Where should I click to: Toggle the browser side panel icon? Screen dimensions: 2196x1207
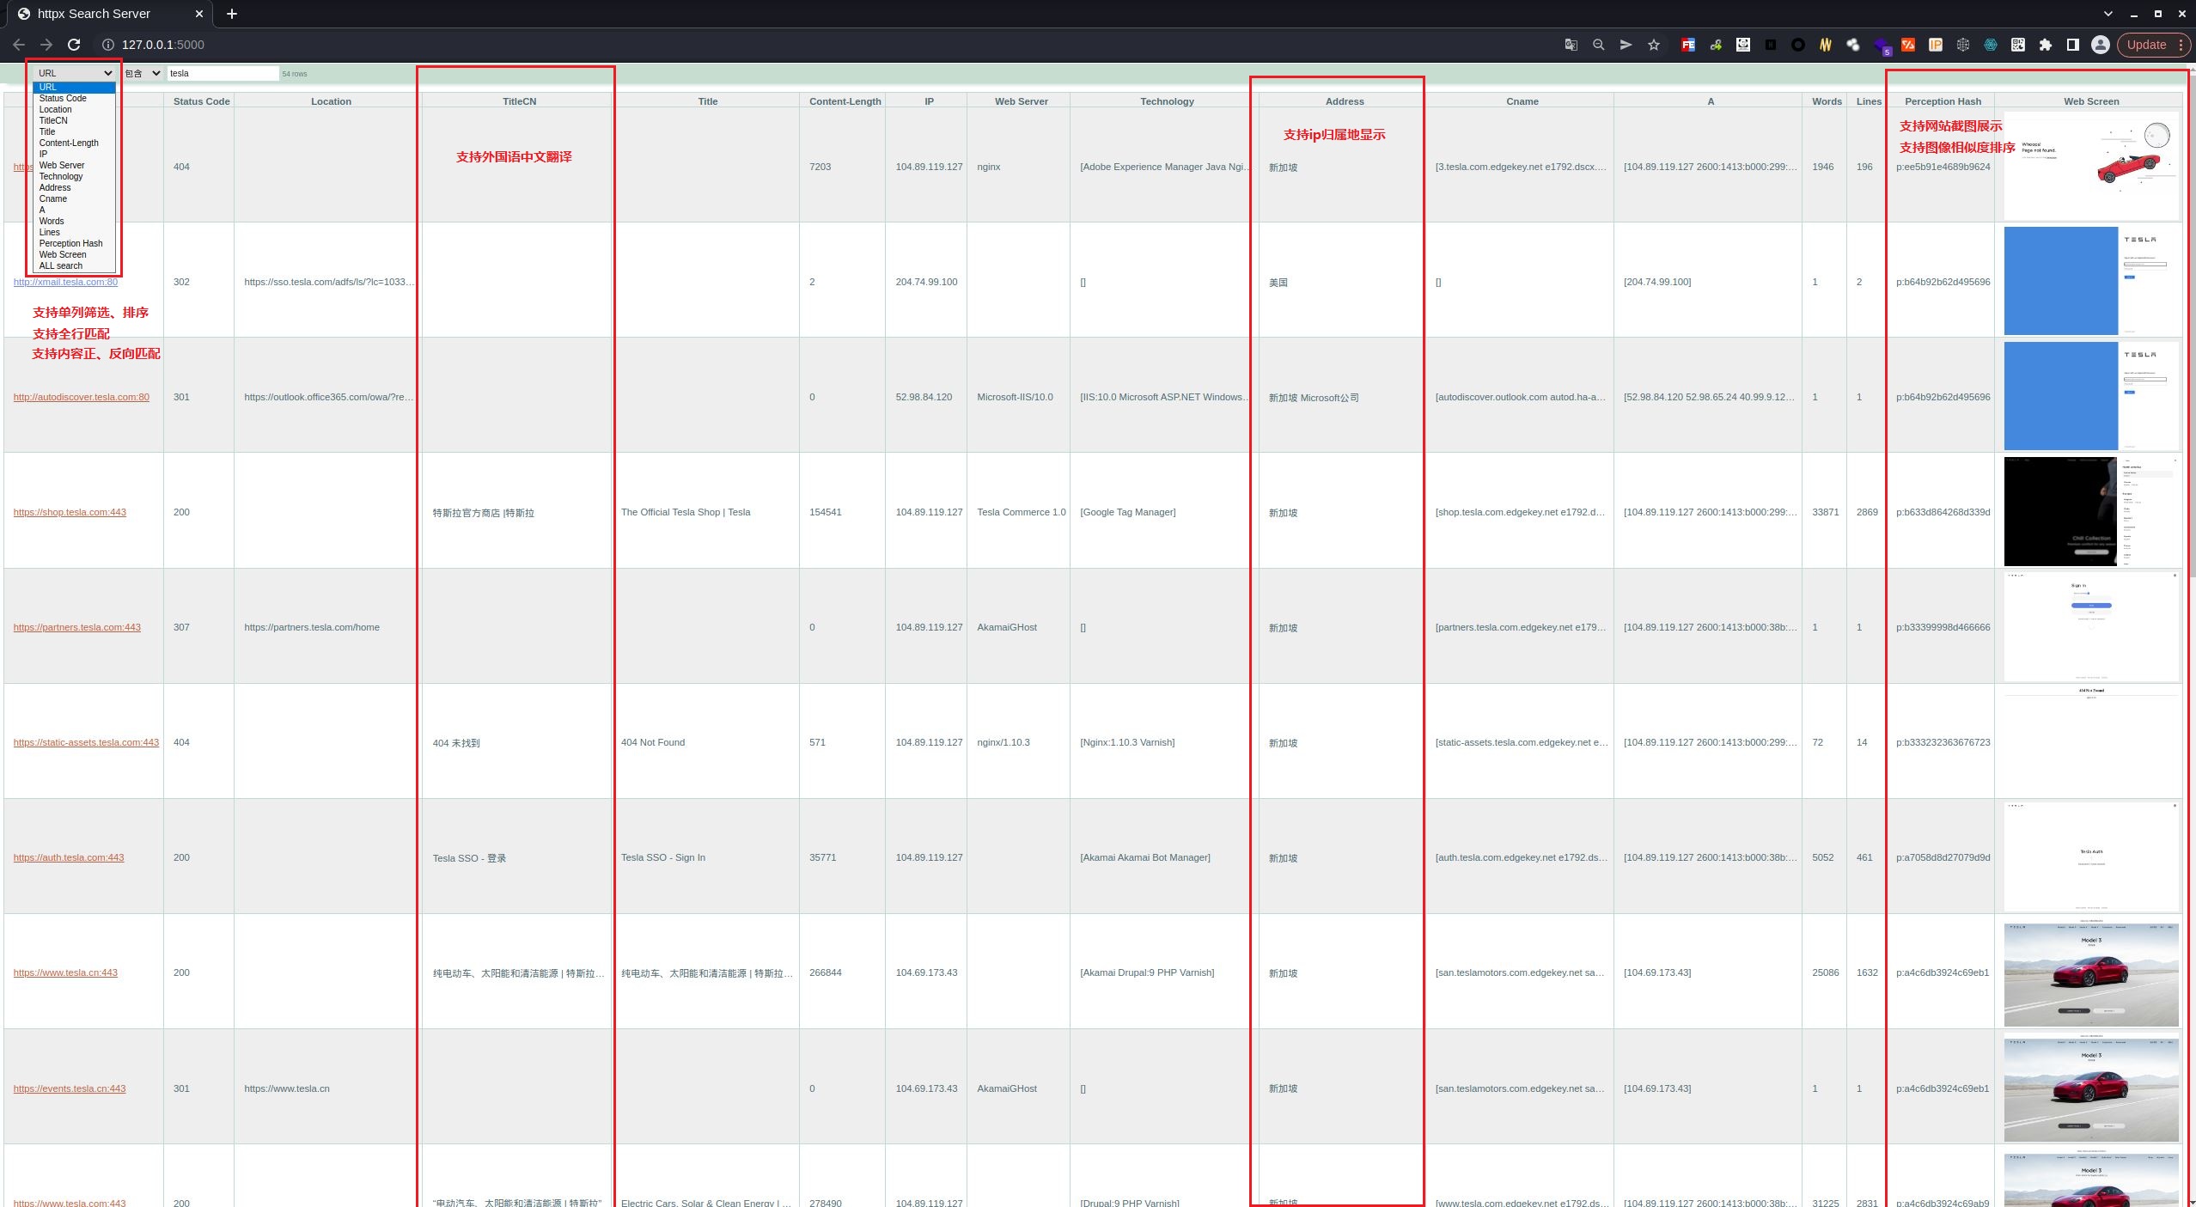click(2072, 45)
